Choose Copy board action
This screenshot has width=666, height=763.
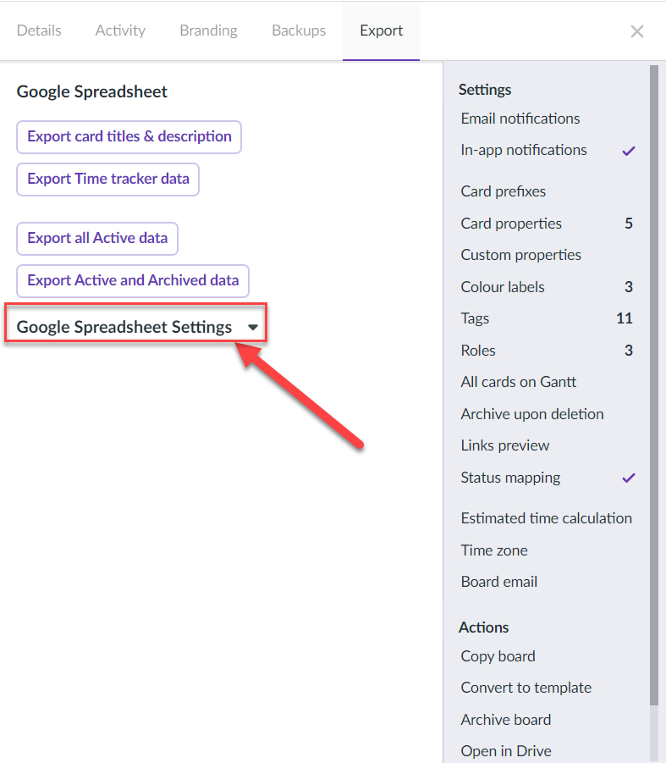pyautogui.click(x=498, y=656)
